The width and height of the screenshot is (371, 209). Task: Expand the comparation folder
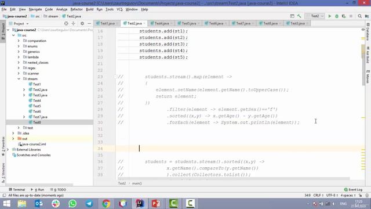point(19,41)
